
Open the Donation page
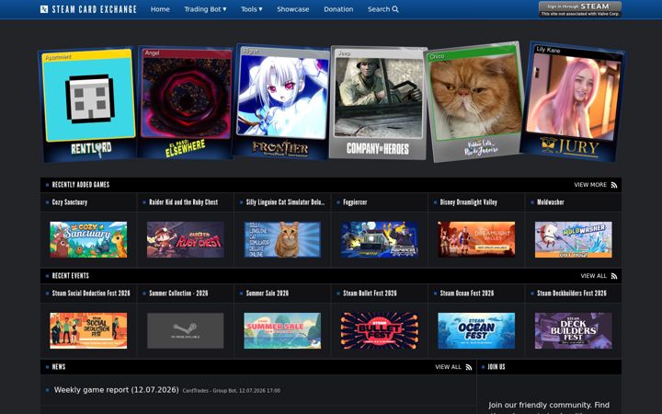[x=338, y=9]
